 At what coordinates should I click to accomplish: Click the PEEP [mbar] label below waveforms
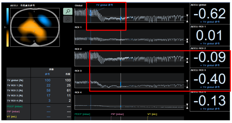coord(82,114)
